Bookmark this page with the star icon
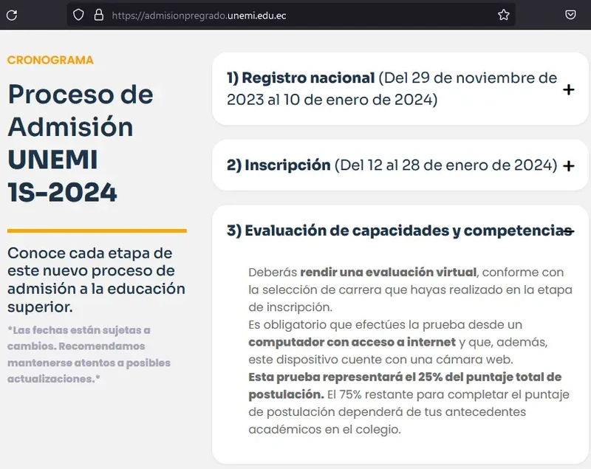Image resolution: width=591 pixels, height=469 pixels. [504, 15]
